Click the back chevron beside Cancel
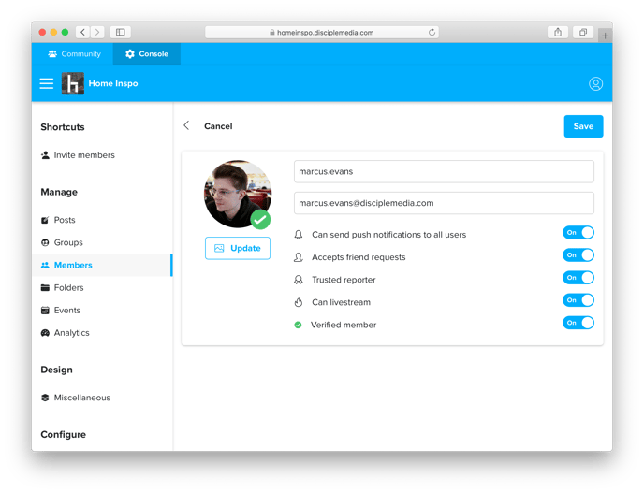 point(186,125)
